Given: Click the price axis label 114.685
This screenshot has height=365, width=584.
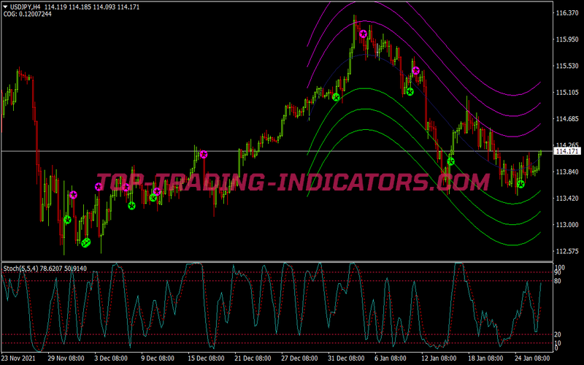Looking at the screenshot, I should coord(567,119).
